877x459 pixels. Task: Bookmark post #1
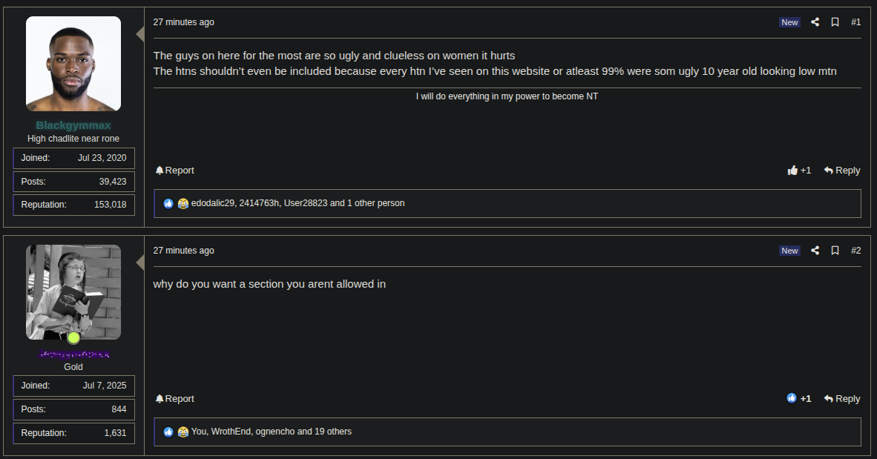click(835, 22)
